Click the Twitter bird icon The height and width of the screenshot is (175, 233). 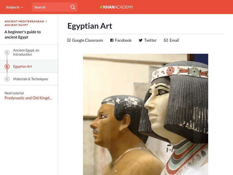click(141, 40)
